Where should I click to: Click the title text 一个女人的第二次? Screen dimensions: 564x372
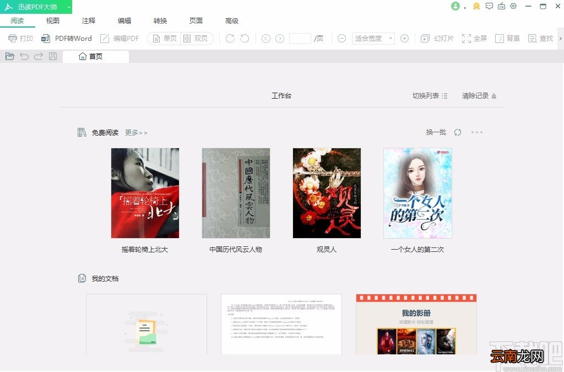pyautogui.click(x=417, y=249)
